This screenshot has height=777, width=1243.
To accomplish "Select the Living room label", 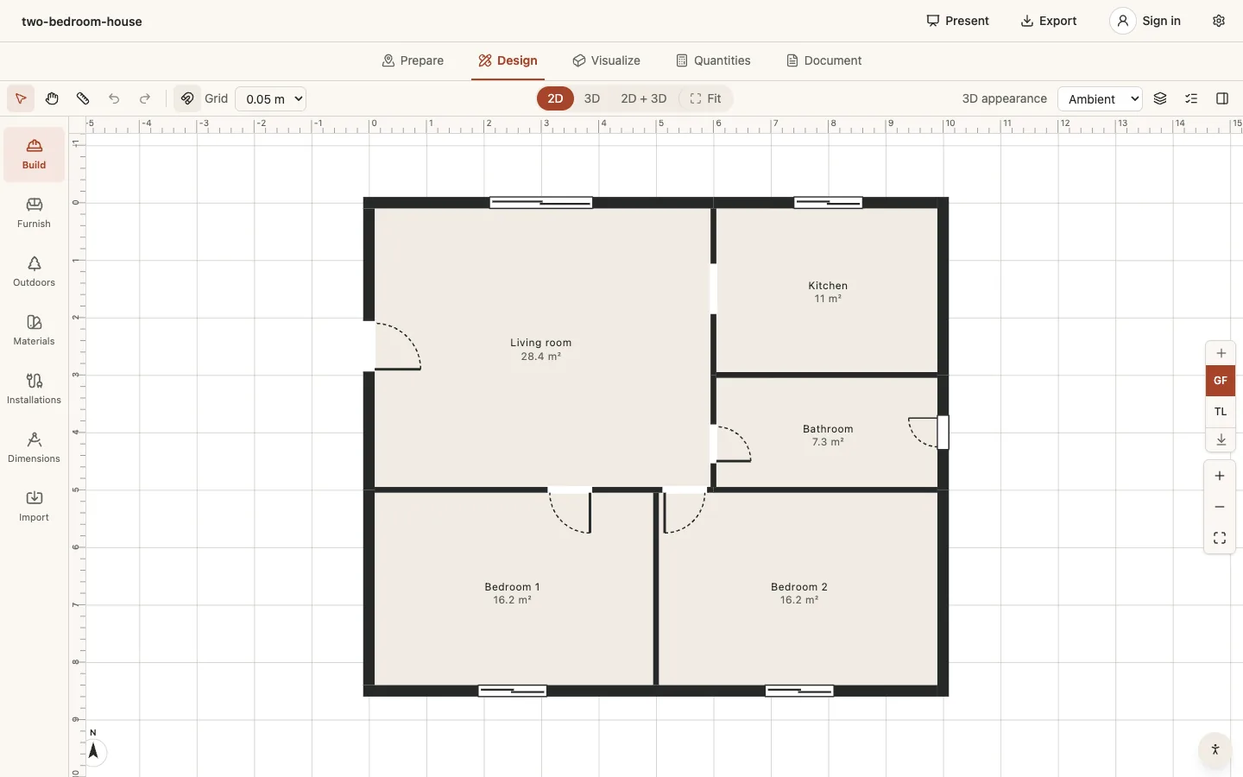I will (x=541, y=343).
